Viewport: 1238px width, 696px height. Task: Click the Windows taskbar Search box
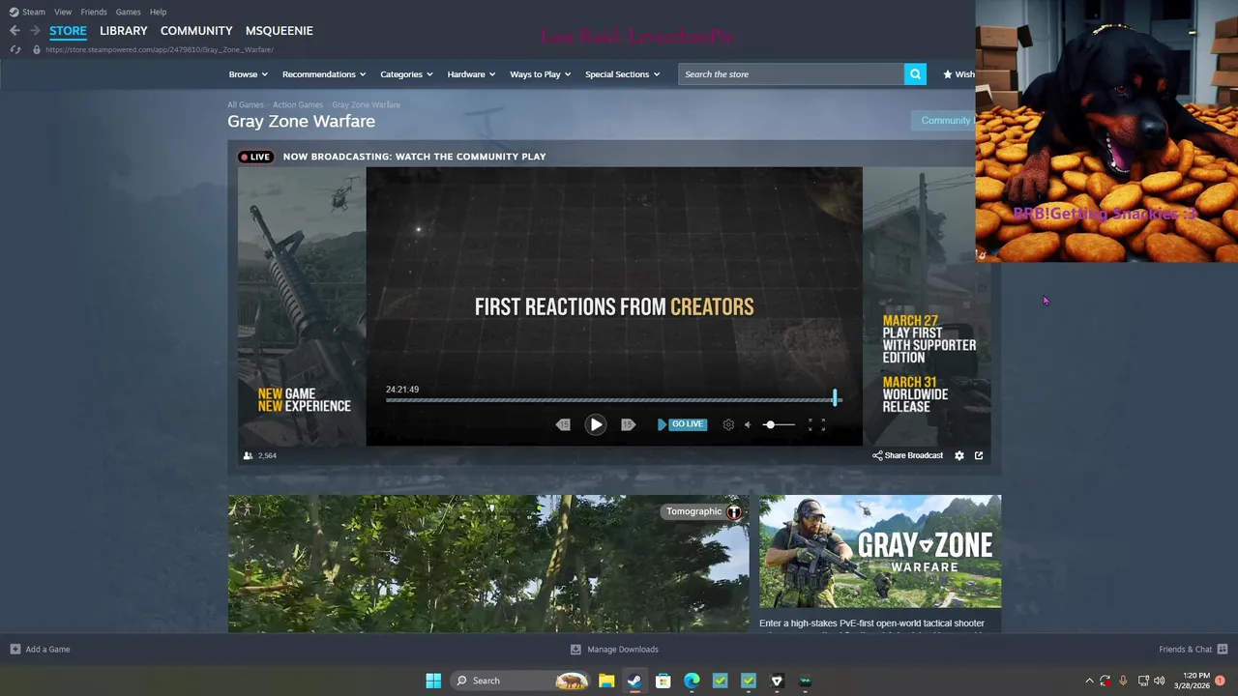[x=519, y=681]
